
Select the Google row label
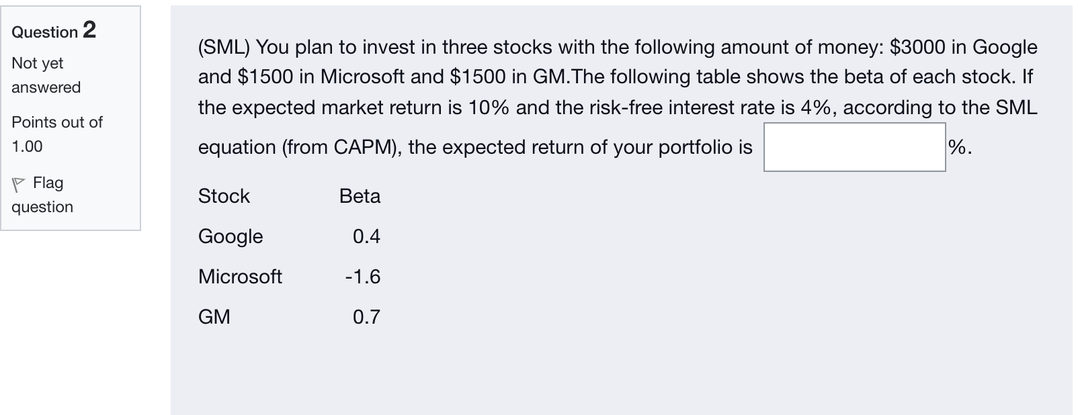(231, 236)
